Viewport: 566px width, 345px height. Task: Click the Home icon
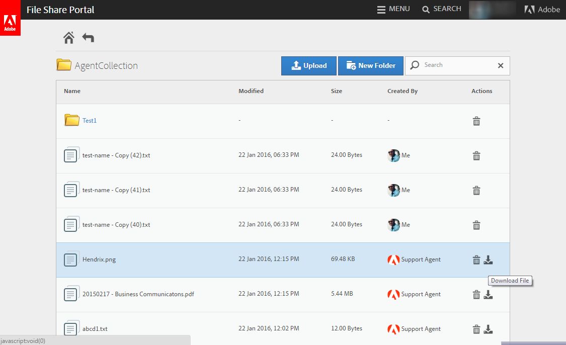pos(69,37)
